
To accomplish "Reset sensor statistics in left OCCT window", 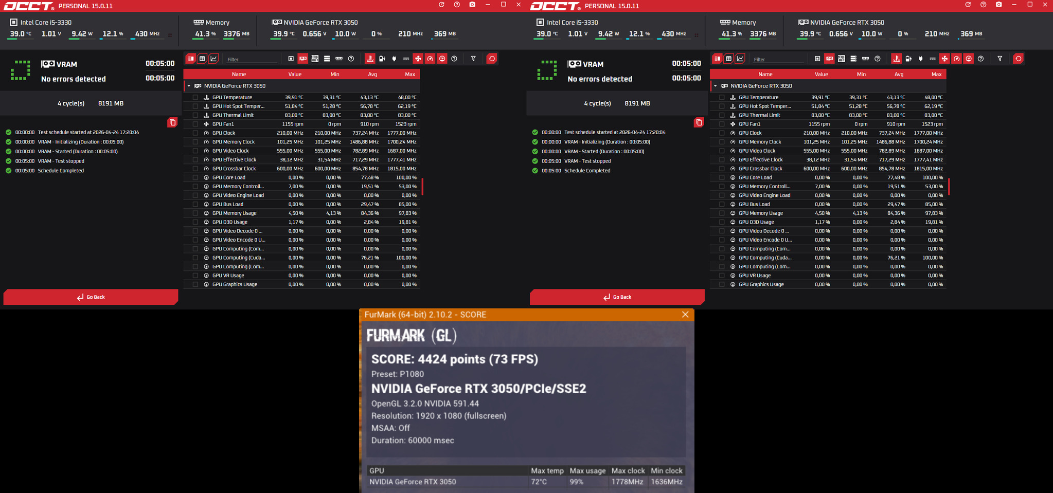I will (x=492, y=59).
